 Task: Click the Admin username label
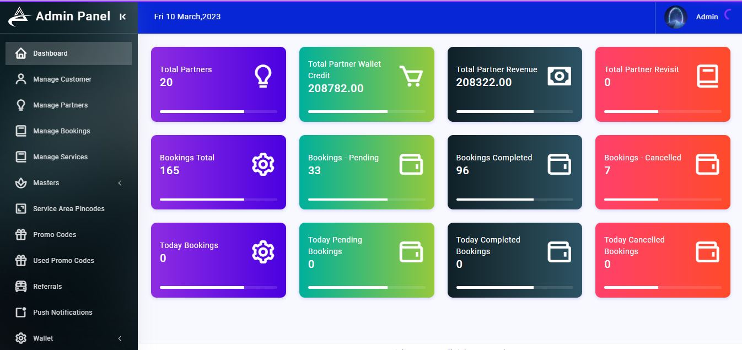(707, 17)
